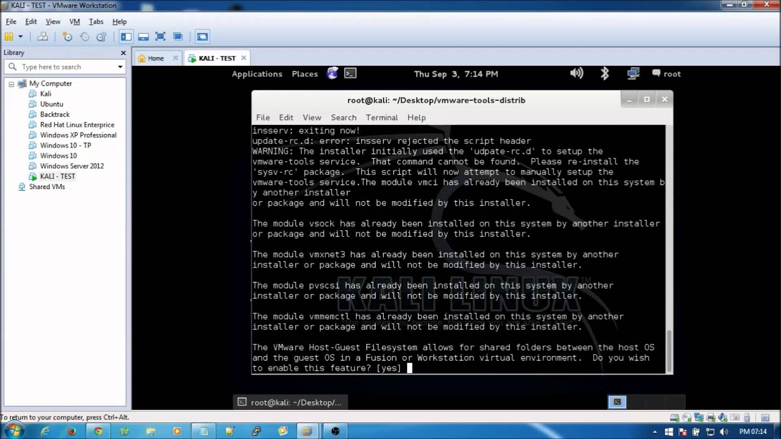Open terminal Help menu

(x=417, y=118)
